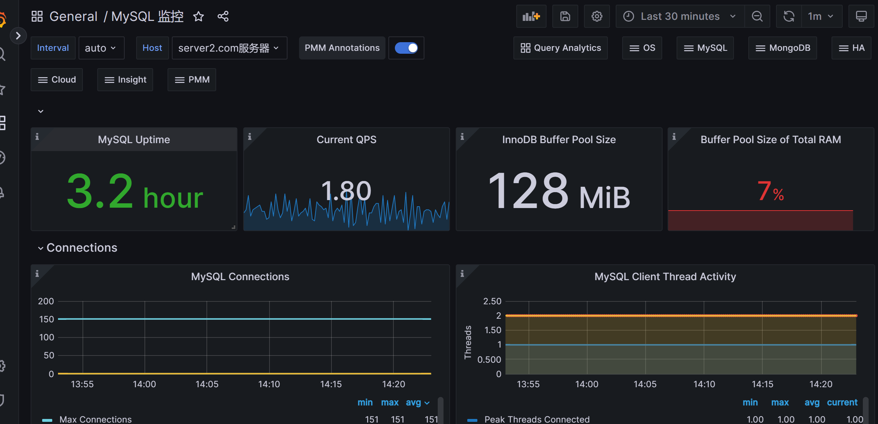Save the dashboard
Viewport: 878px width, 424px height.
click(x=565, y=16)
